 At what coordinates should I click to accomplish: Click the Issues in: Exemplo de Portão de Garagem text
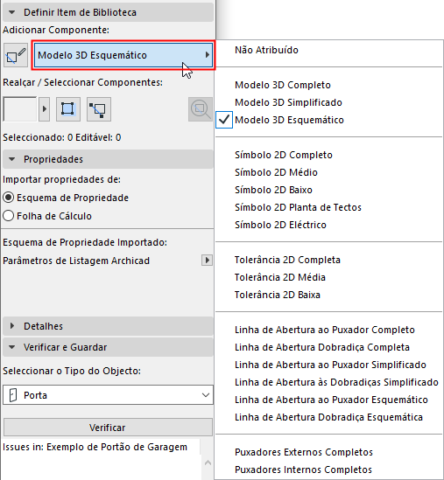coord(95,447)
